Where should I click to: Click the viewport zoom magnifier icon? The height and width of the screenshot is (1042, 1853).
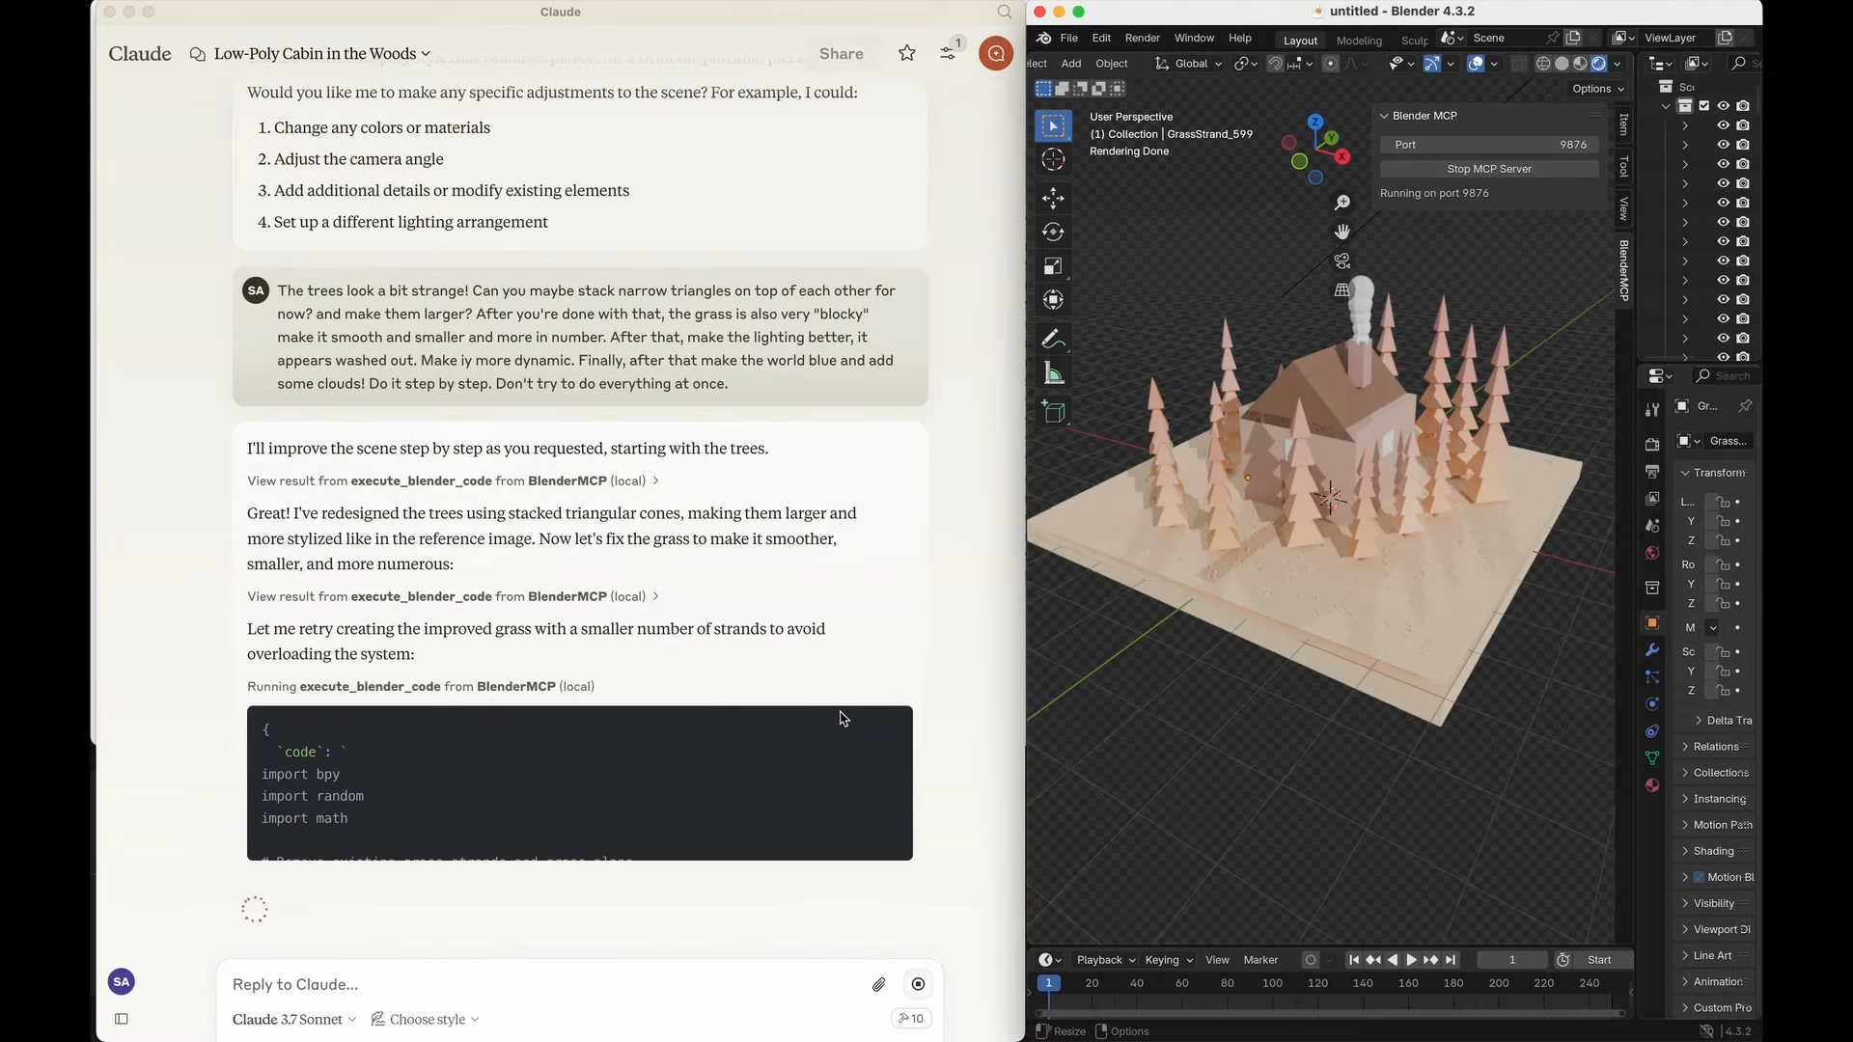pos(1341,203)
